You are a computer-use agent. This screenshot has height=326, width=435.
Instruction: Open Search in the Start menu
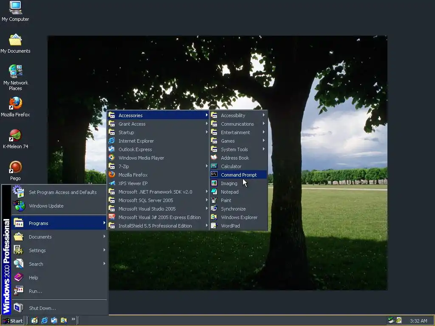coord(59,264)
